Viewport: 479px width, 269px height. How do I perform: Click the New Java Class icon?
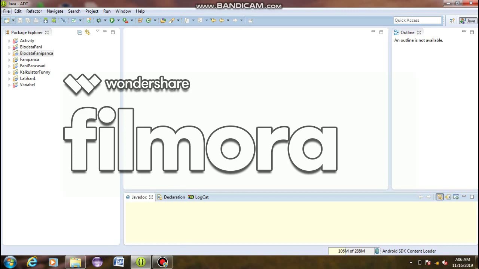tap(149, 21)
